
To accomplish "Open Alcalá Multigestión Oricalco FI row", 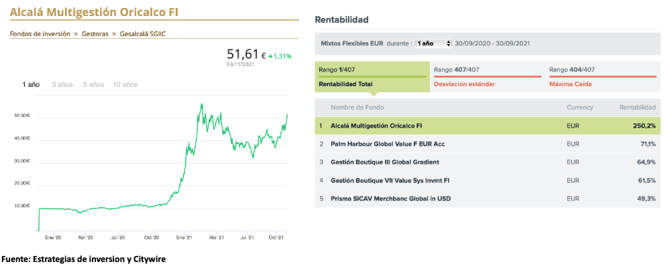I will coord(376,125).
